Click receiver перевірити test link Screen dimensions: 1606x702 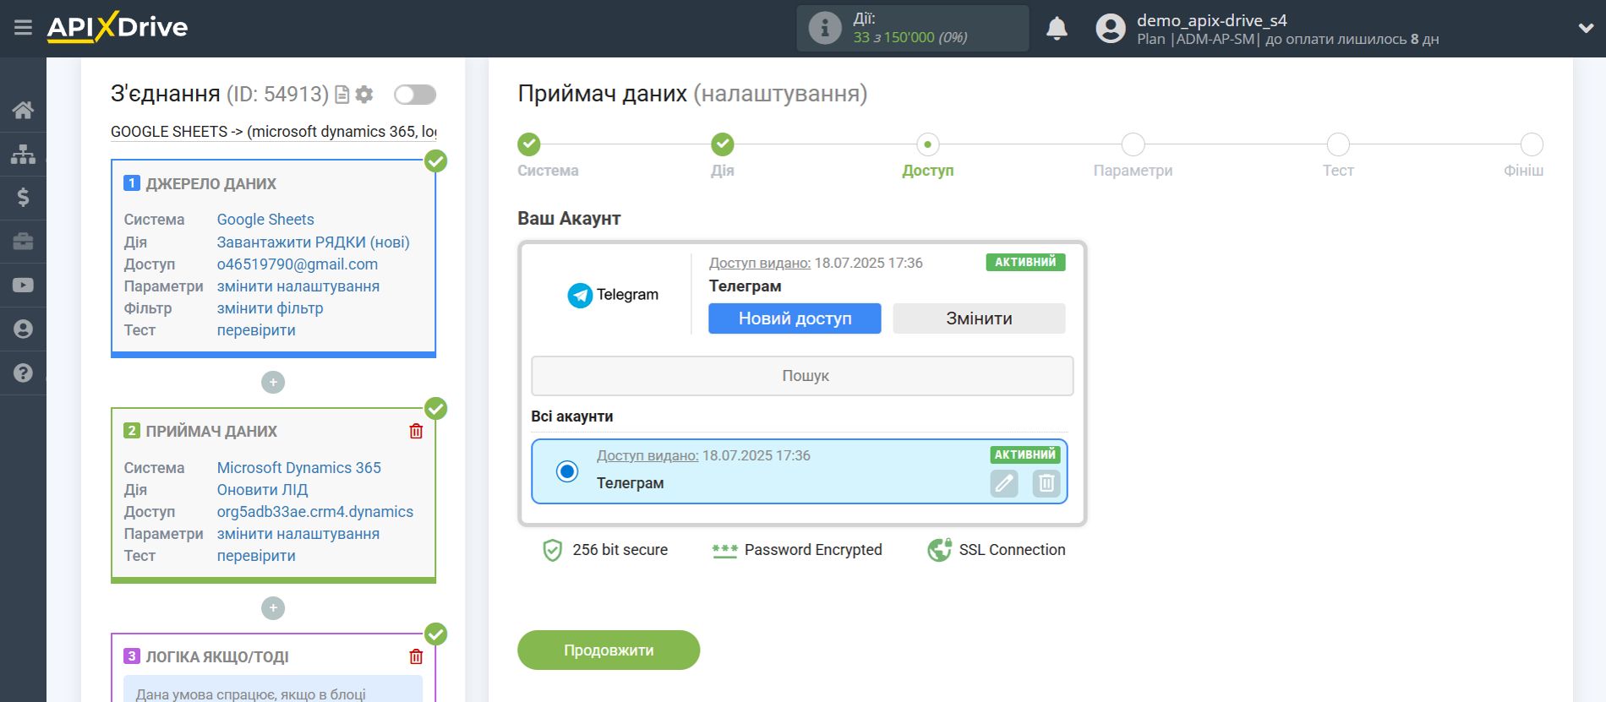point(256,556)
